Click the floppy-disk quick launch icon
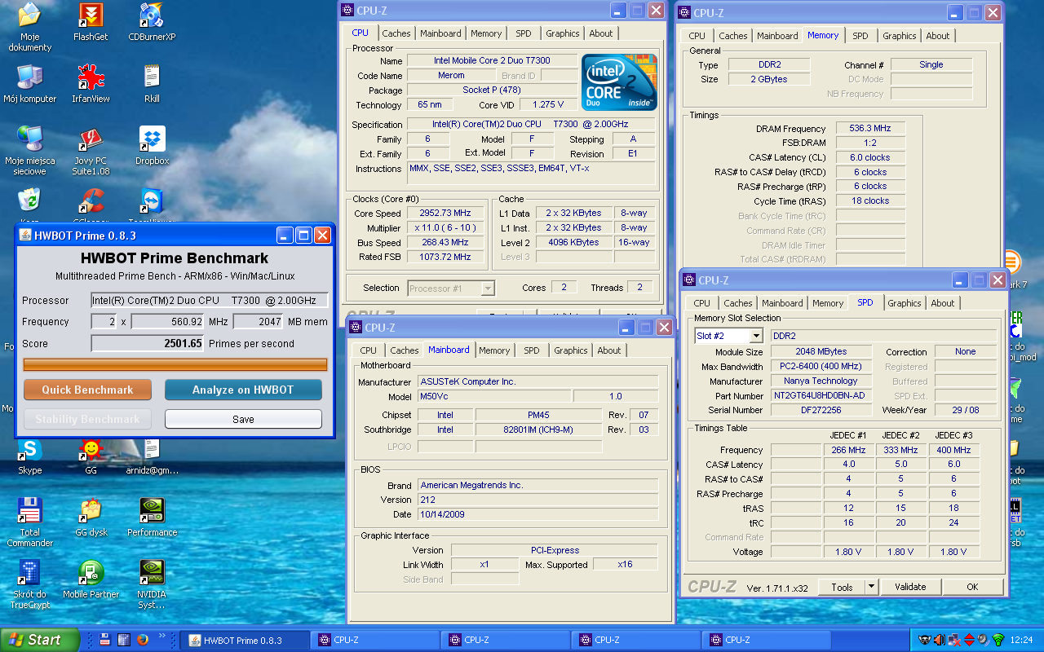 point(106,640)
